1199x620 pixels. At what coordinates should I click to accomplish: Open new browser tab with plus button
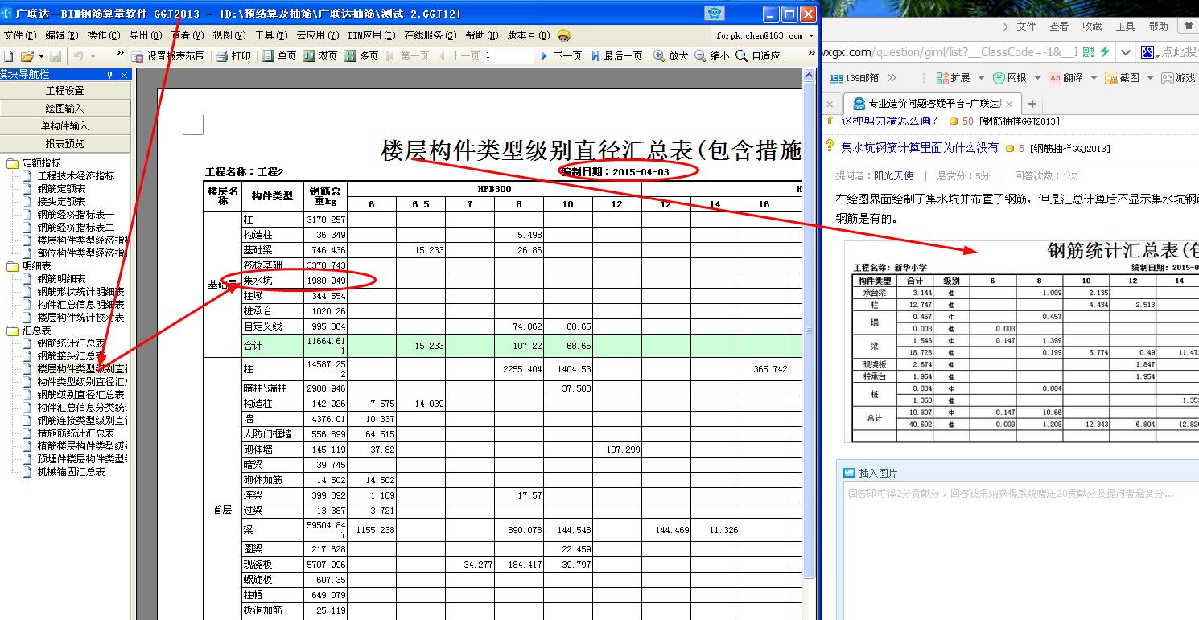(x=1032, y=104)
